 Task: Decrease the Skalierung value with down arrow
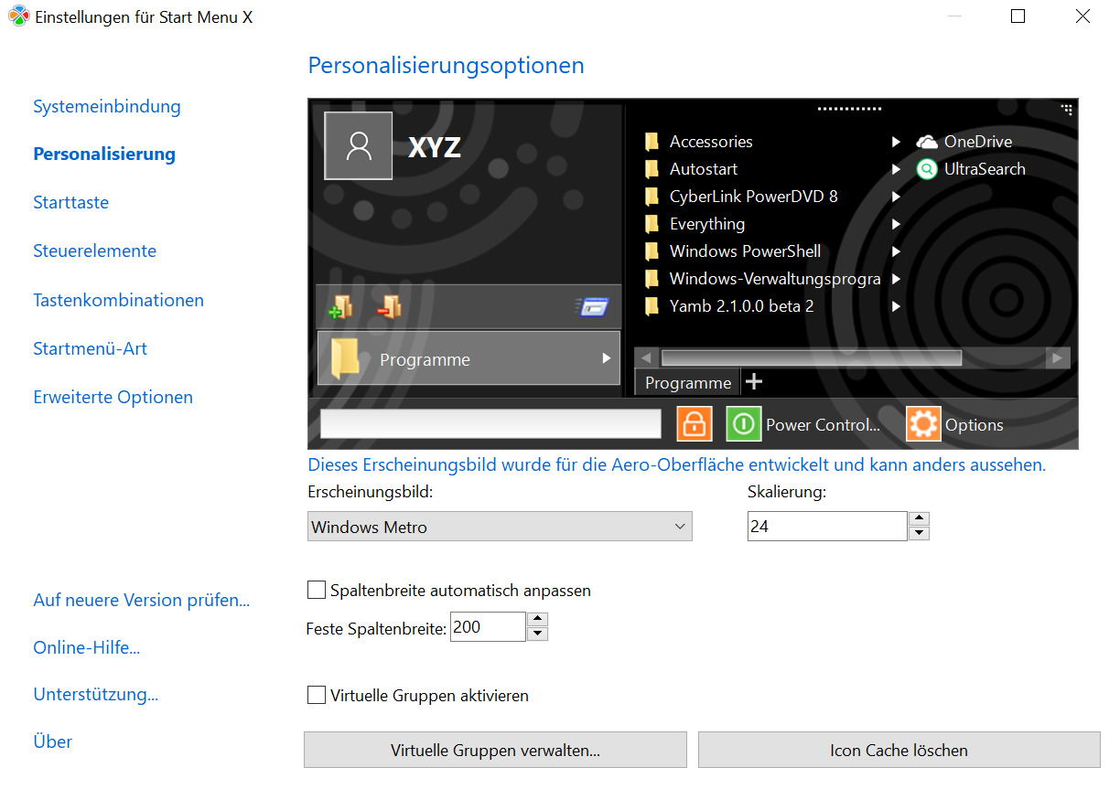(x=920, y=533)
